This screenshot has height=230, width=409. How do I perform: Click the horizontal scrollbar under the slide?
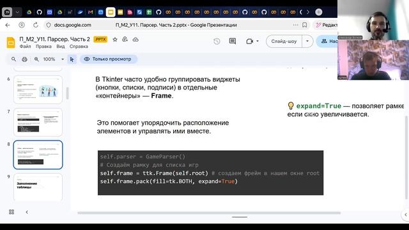(209, 213)
